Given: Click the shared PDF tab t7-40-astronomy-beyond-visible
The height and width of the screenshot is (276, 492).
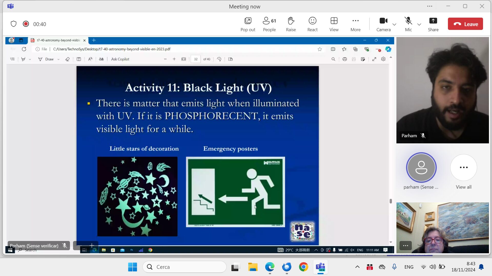Looking at the screenshot, I should point(58,40).
